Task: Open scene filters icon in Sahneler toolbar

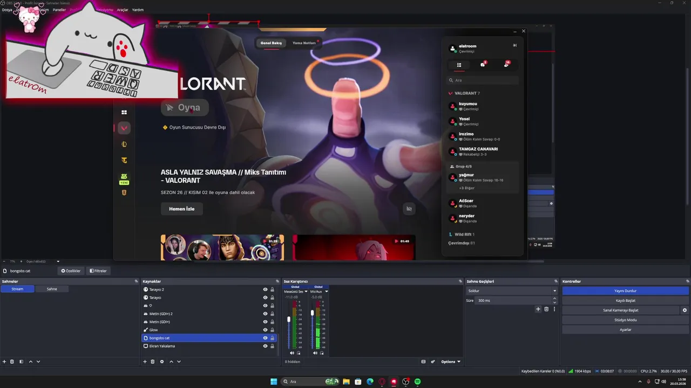Action: pos(21,362)
